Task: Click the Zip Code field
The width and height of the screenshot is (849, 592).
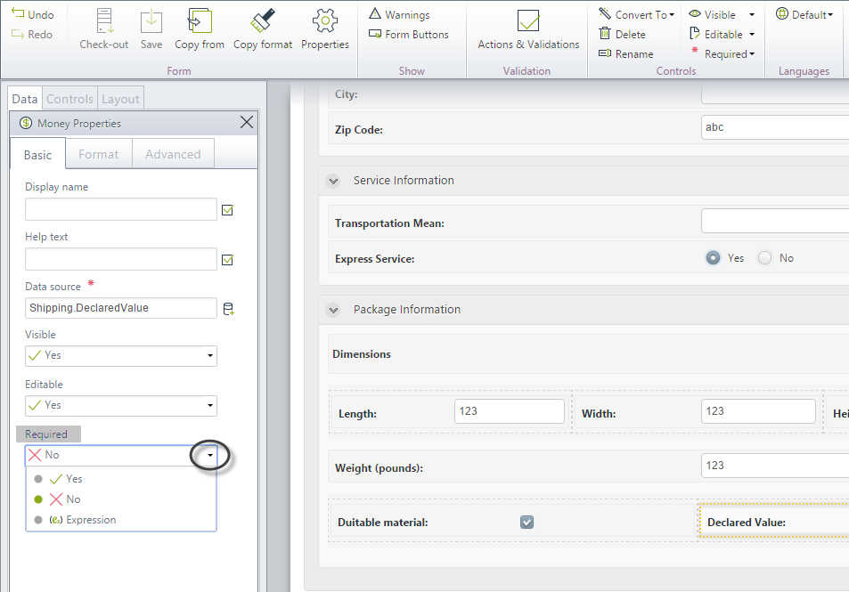Action: click(775, 127)
